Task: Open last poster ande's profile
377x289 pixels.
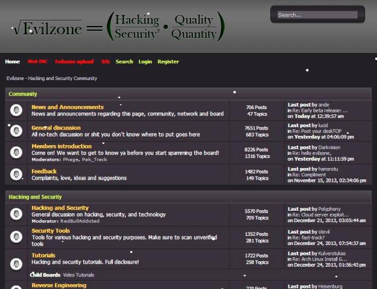Action: pos(324,105)
